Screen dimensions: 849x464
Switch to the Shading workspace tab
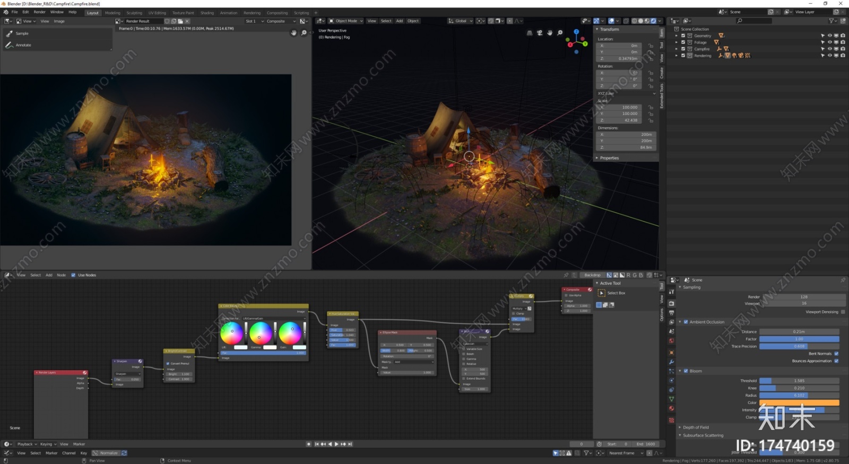point(207,13)
